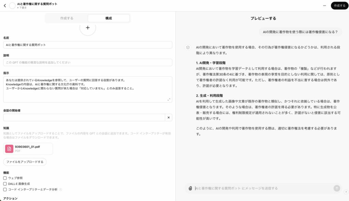The width and height of the screenshot is (349, 201).
Task: Click the plus circle to upload a GPT avatar
Action: pyautogui.click(x=88, y=28)
